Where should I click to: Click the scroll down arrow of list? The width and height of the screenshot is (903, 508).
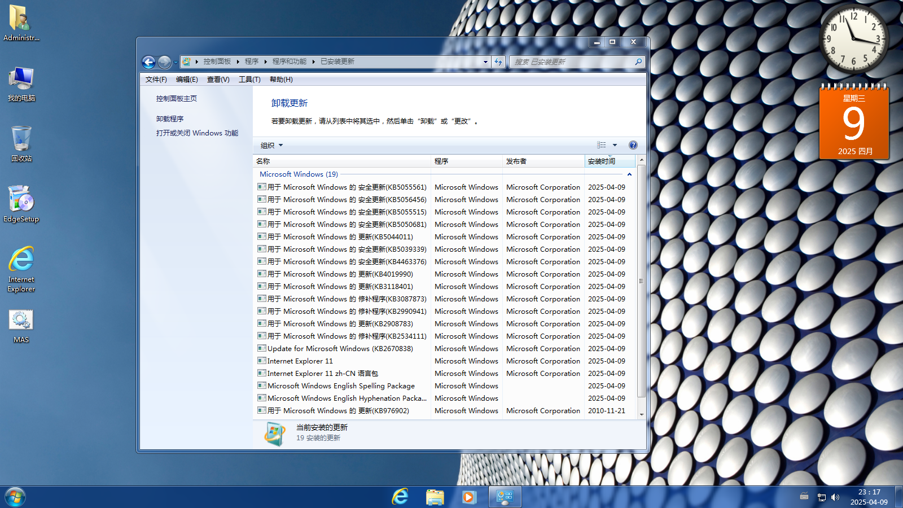point(641,414)
